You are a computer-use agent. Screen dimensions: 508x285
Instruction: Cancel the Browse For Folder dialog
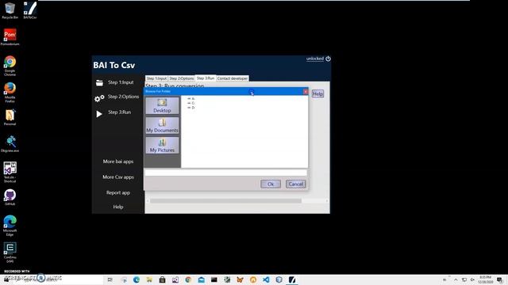click(x=296, y=184)
